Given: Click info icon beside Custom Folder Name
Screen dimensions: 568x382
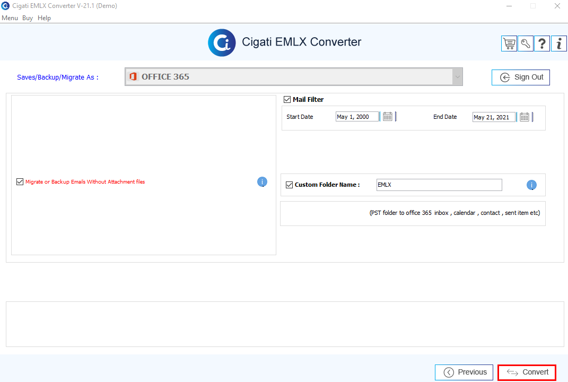Looking at the screenshot, I should (x=531, y=185).
